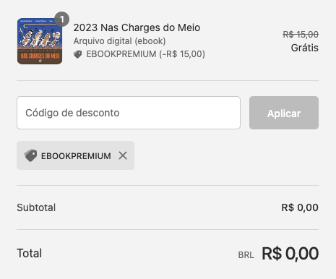
Task: Click the Grátis price label
Action: click(305, 48)
